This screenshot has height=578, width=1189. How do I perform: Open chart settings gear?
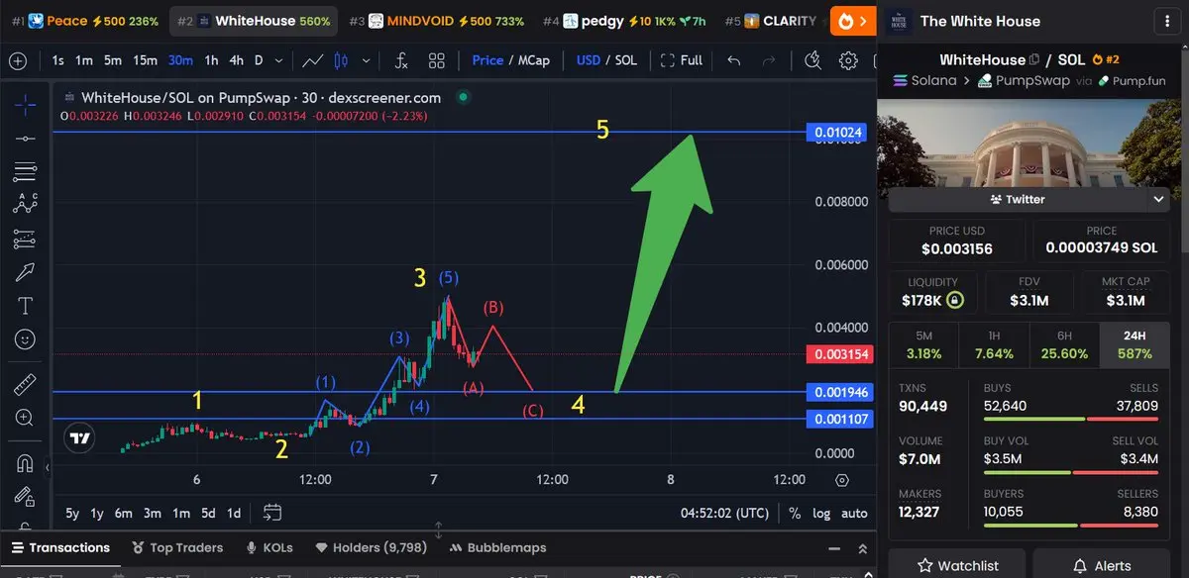[848, 60]
